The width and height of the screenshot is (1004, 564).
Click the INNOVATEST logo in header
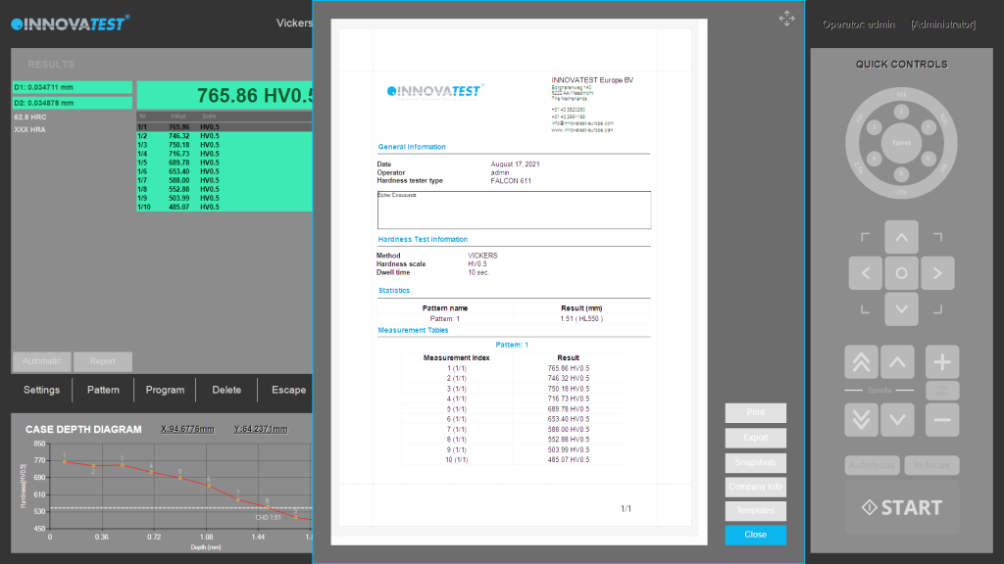tap(70, 23)
